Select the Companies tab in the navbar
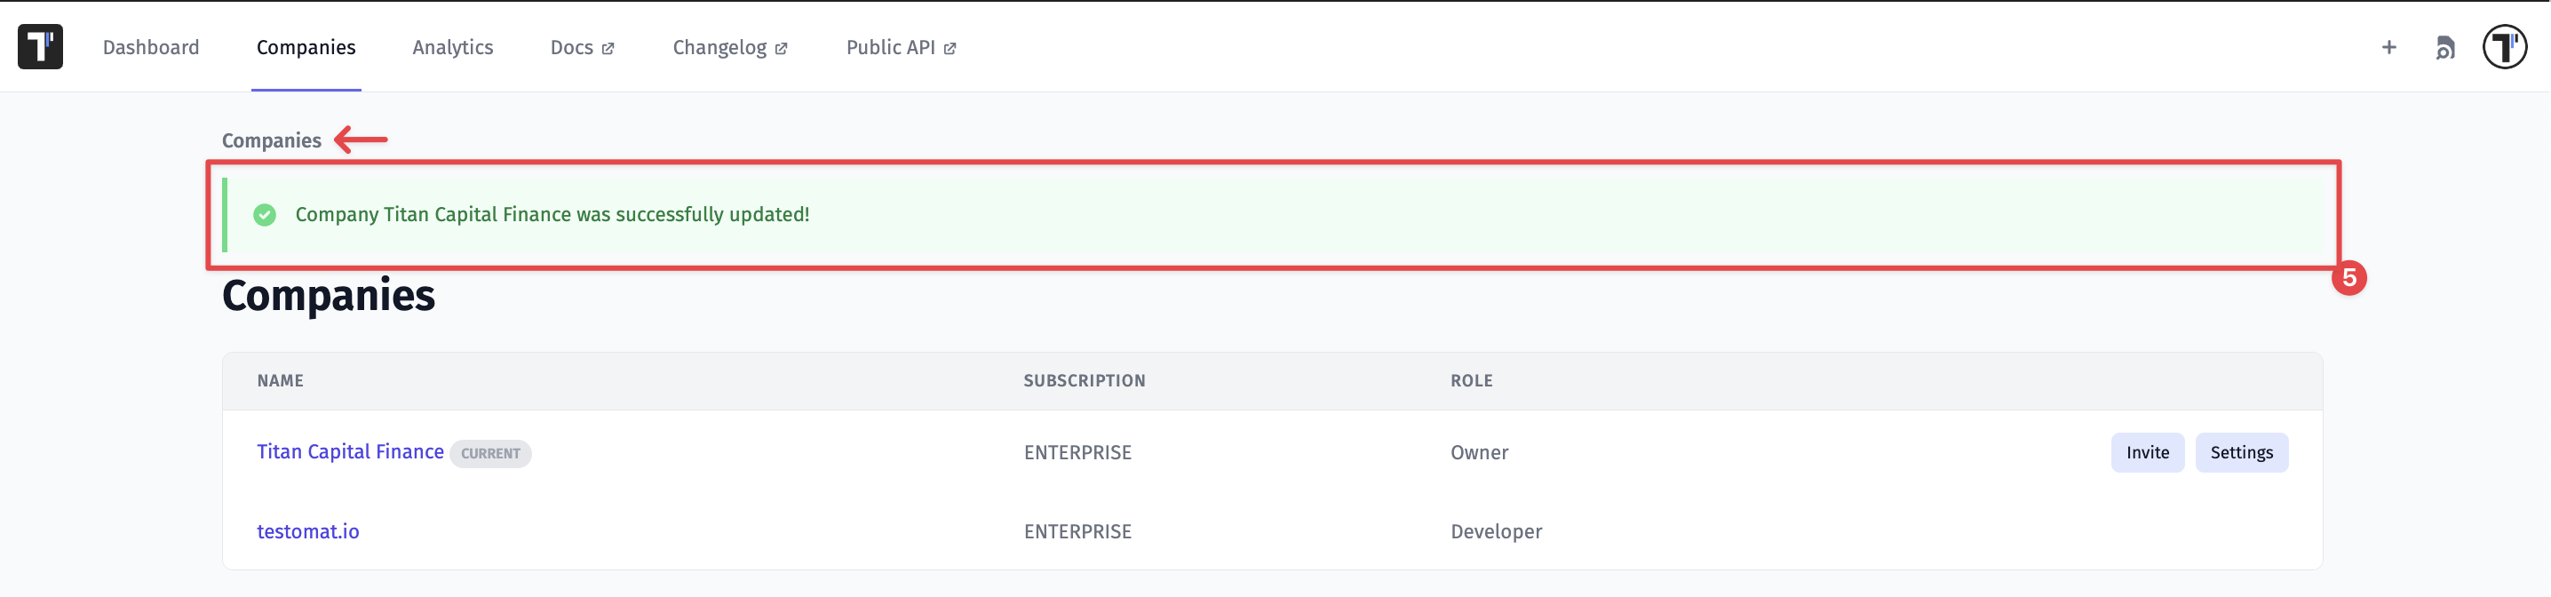This screenshot has height=597, width=2551. point(306,47)
